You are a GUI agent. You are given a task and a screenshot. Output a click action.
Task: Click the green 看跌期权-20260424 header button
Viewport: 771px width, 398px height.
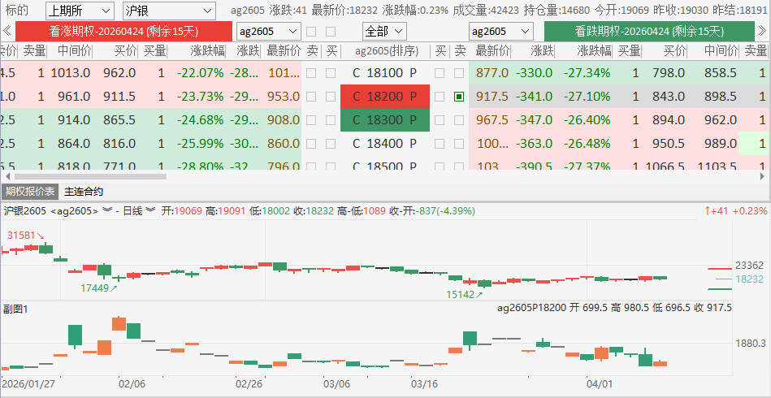coord(649,32)
